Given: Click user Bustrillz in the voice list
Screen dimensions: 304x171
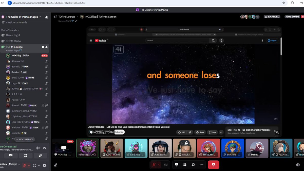Looking at the screenshot, I should point(27,67).
